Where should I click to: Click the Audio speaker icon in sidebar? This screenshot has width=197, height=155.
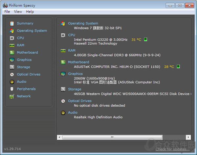click(12, 82)
